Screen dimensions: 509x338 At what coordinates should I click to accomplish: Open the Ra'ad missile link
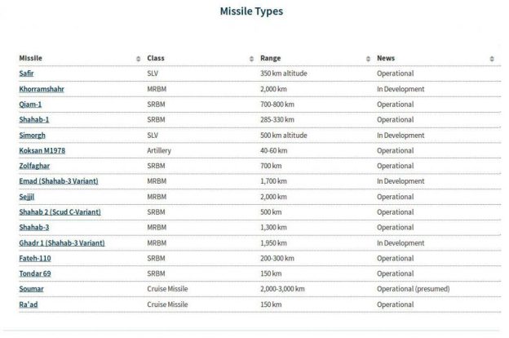(29, 304)
